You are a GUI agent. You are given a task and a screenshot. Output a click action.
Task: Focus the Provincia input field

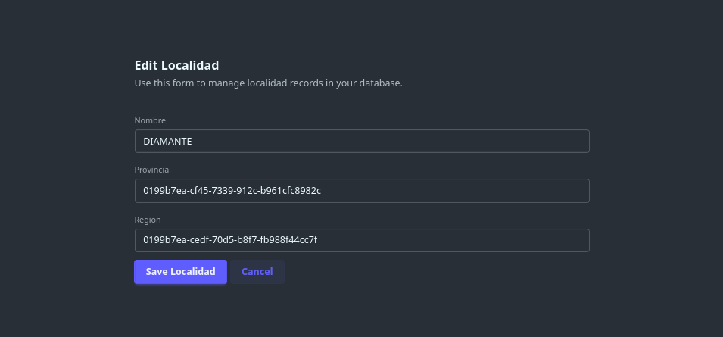coord(361,191)
